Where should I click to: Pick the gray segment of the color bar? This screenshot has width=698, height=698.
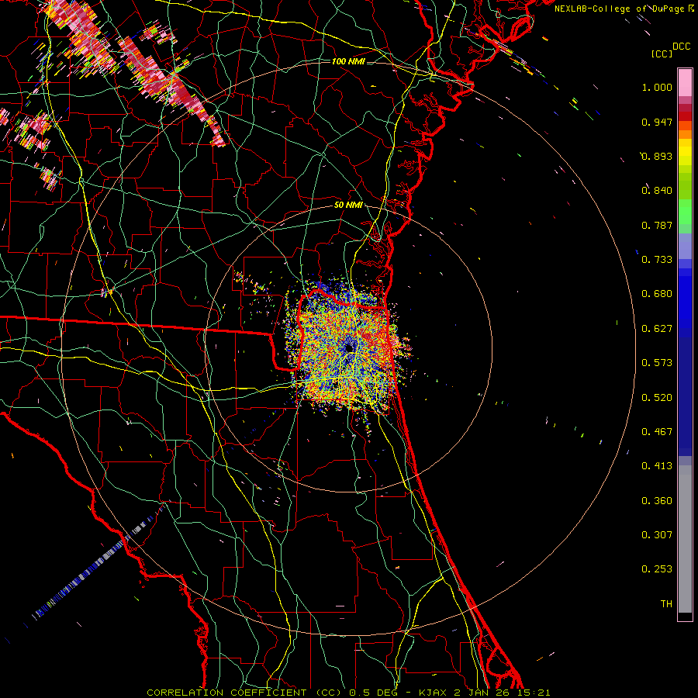(685, 539)
